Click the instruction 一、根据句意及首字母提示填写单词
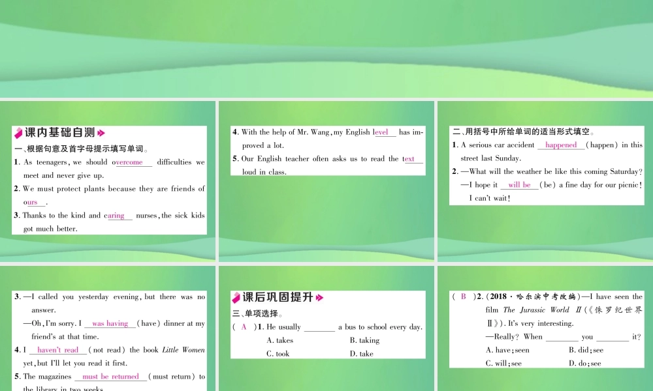 click(81, 149)
